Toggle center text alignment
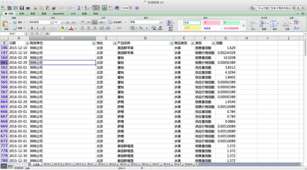This screenshot has width=307, height=170. coord(88,28)
